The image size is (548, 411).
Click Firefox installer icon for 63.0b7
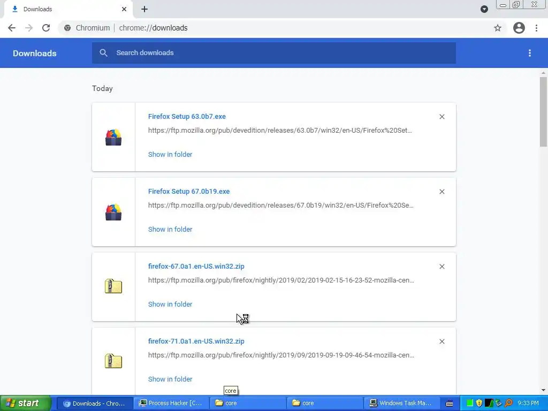113,137
